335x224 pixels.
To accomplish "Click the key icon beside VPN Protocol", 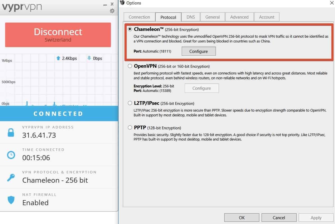I will click(11, 177).
